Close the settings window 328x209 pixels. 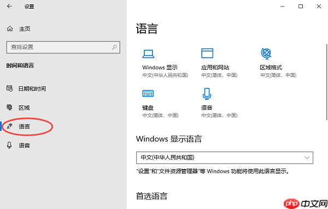click(x=319, y=7)
